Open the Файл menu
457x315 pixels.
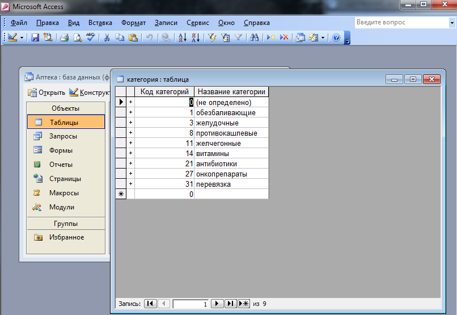(x=19, y=23)
